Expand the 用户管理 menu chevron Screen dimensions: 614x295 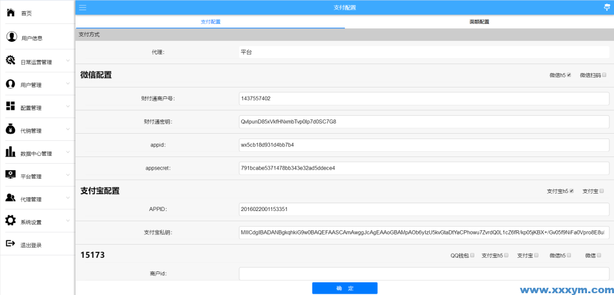pyautogui.click(x=68, y=84)
